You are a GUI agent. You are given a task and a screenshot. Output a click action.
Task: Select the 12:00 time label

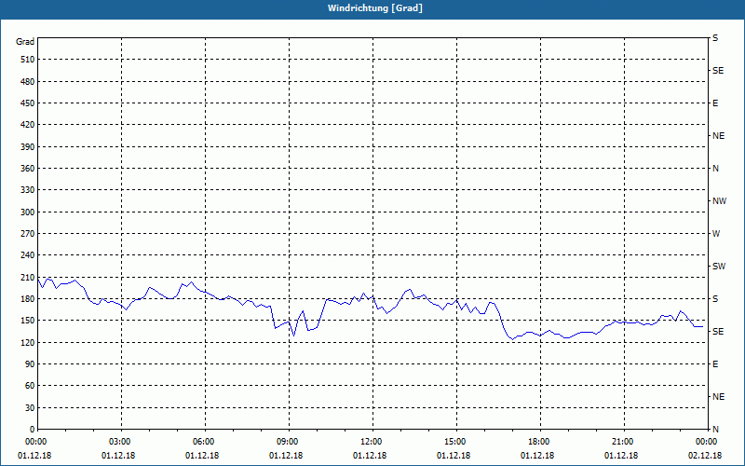[371, 442]
